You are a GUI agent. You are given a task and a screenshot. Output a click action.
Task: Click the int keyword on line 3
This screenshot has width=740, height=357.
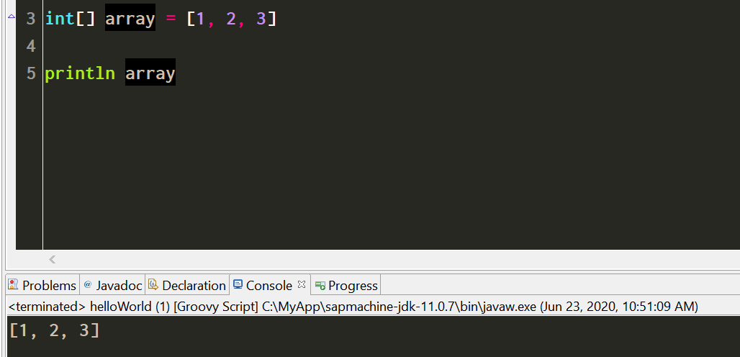tap(60, 19)
